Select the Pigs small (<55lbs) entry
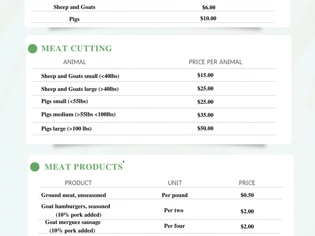The width and height of the screenshot is (315, 236). point(65,101)
